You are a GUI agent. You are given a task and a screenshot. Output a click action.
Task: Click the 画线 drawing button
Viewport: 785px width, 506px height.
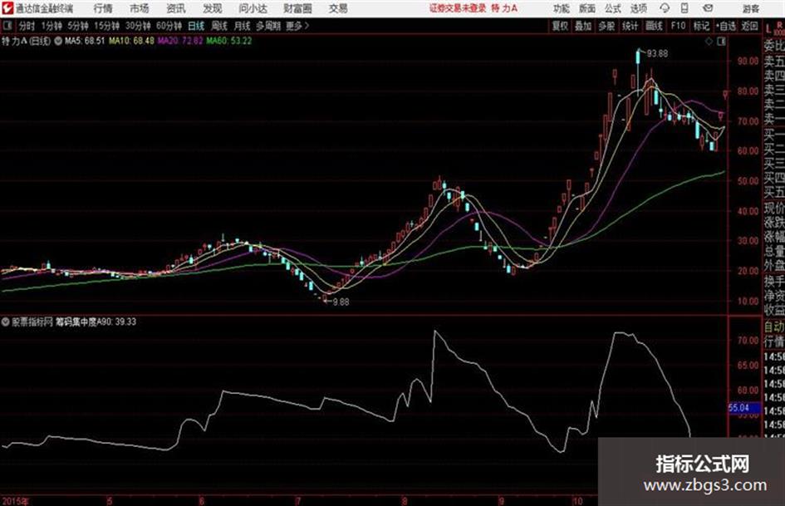pos(654,26)
